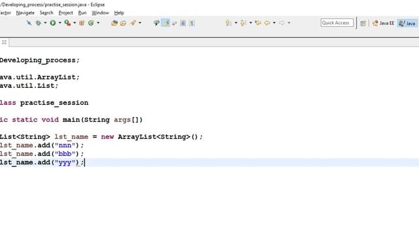This screenshot has height=236, width=419.
Task: Click the Search flashlight icon
Action: tap(133, 23)
